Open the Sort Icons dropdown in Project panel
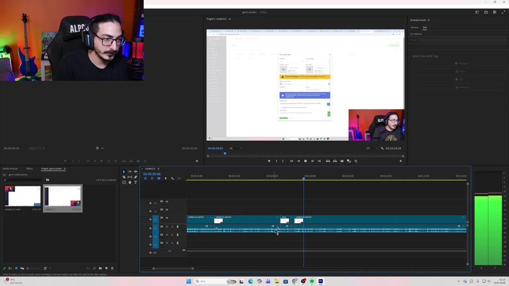Viewport: 509px width, 286px height. pyautogui.click(x=47, y=268)
